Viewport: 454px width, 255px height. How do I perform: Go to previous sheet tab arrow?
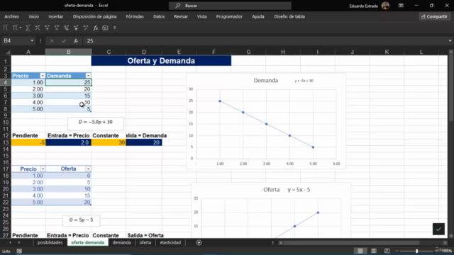tap(10, 242)
